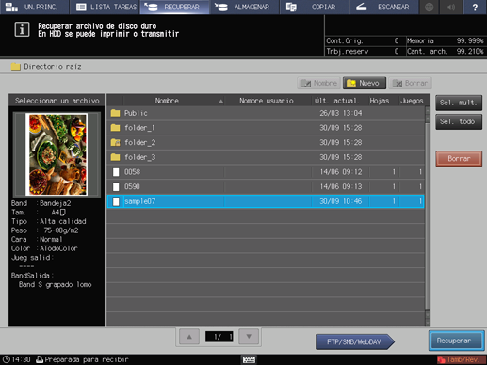Screen dimensions: 487x365
Task: Open the locked folder_2 icon
Action: [115, 142]
